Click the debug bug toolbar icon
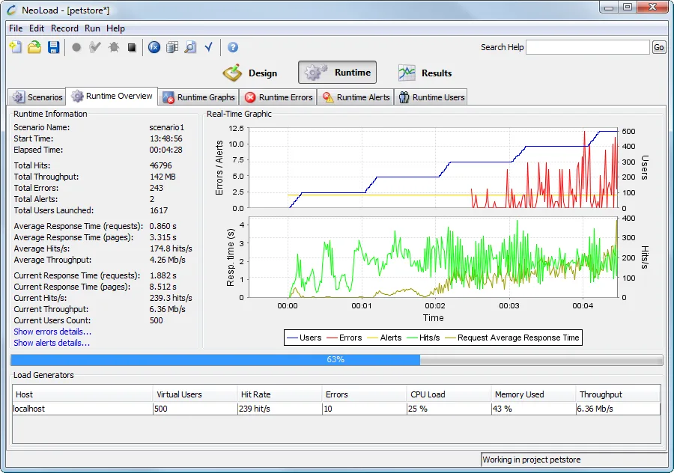 114,47
